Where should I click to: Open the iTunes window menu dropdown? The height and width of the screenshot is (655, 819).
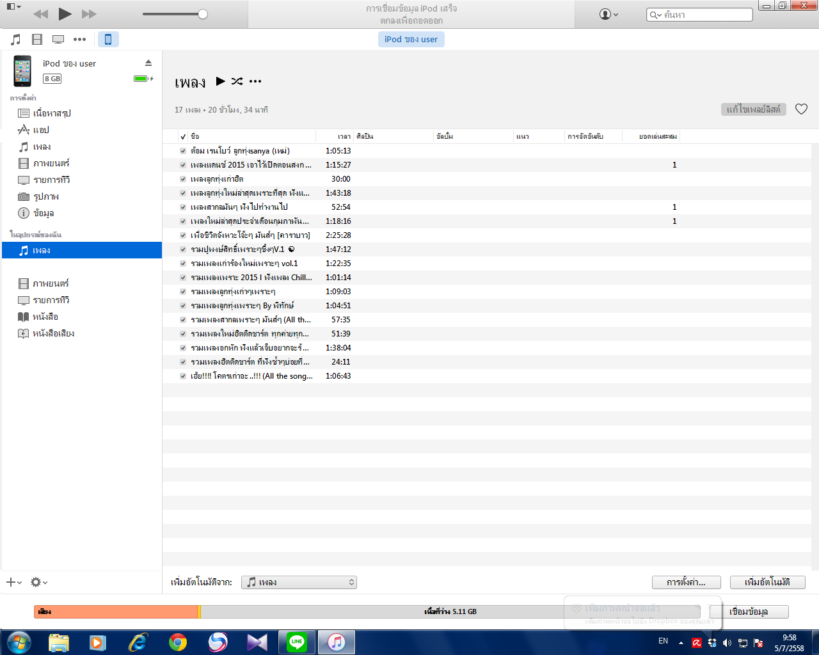click(x=14, y=6)
